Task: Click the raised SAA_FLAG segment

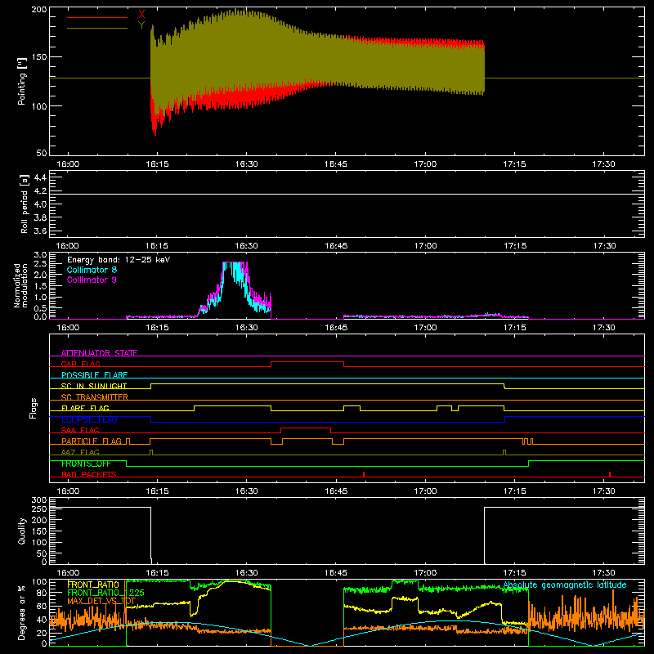Action: click(x=306, y=428)
